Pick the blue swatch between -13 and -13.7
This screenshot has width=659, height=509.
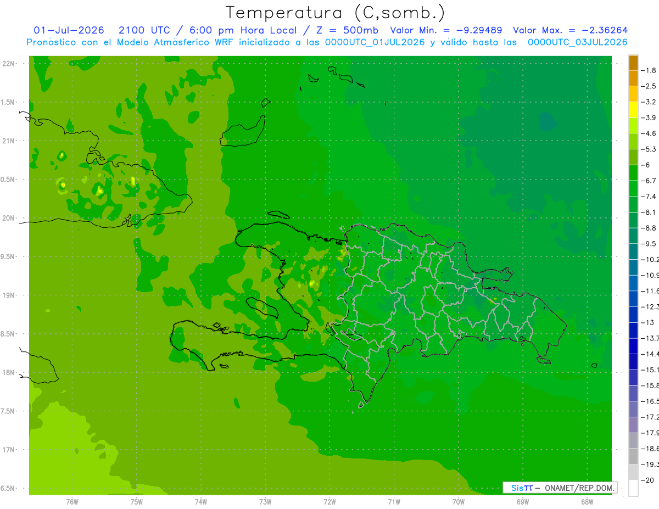[633, 330]
